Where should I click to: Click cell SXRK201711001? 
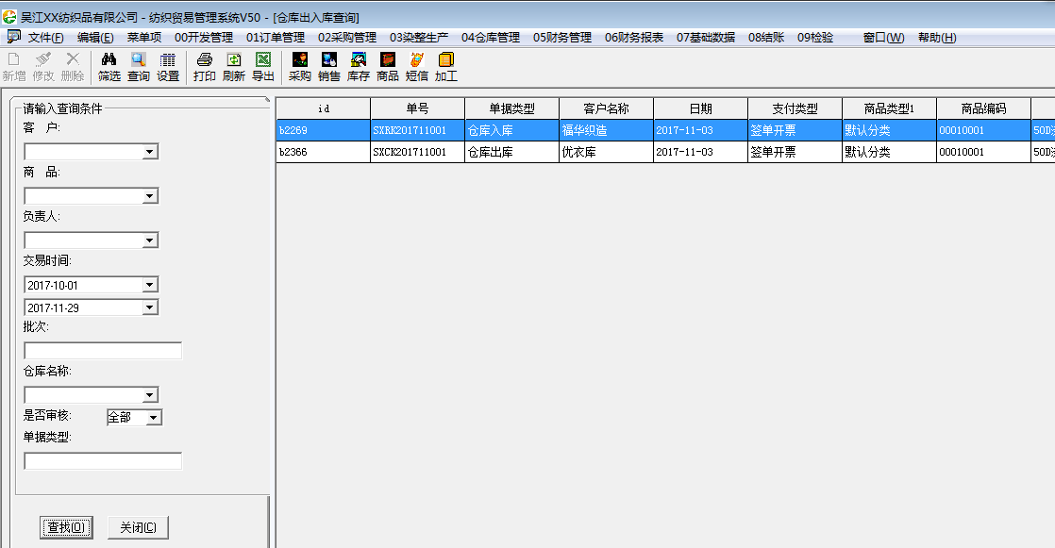418,130
